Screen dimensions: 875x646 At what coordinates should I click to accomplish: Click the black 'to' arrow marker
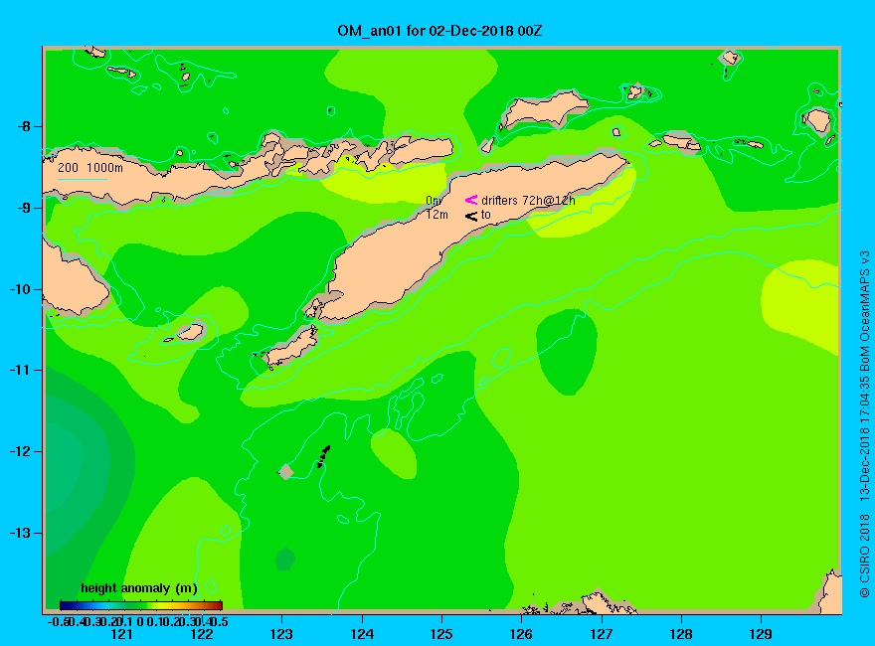[471, 216]
